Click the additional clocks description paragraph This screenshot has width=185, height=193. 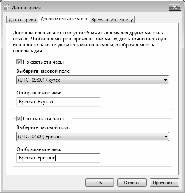pos(90,42)
